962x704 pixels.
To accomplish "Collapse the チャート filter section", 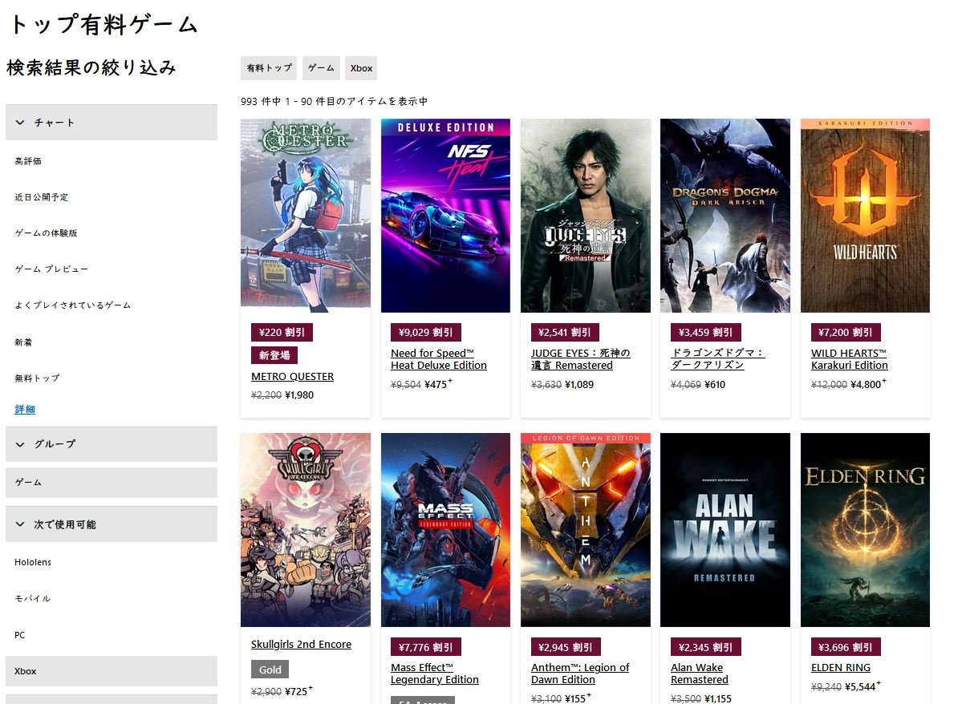I will click(111, 123).
